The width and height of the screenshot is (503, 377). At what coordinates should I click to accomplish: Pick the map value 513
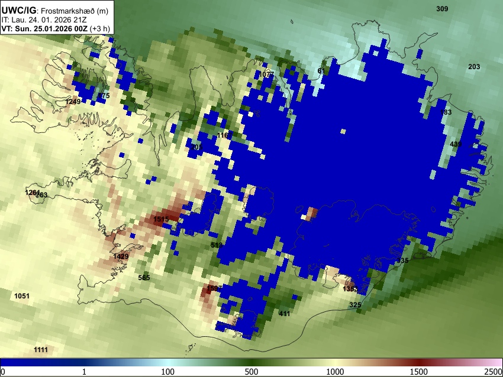217,245
